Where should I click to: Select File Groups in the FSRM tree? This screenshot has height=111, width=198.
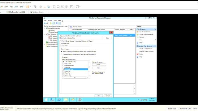[x=54, y=40]
